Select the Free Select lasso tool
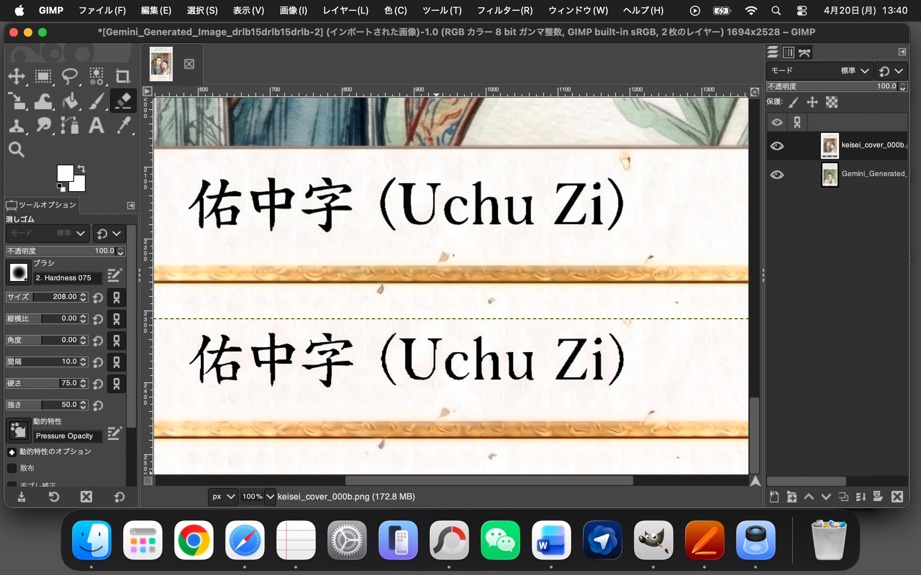Screen dimensions: 921x575 click(70, 76)
